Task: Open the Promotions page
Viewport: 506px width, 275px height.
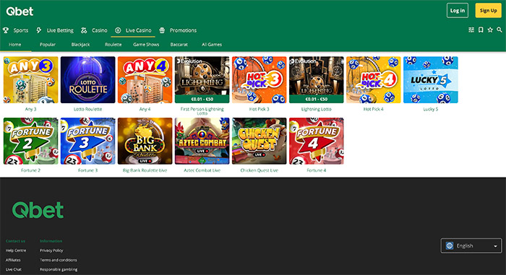Action: (183, 30)
